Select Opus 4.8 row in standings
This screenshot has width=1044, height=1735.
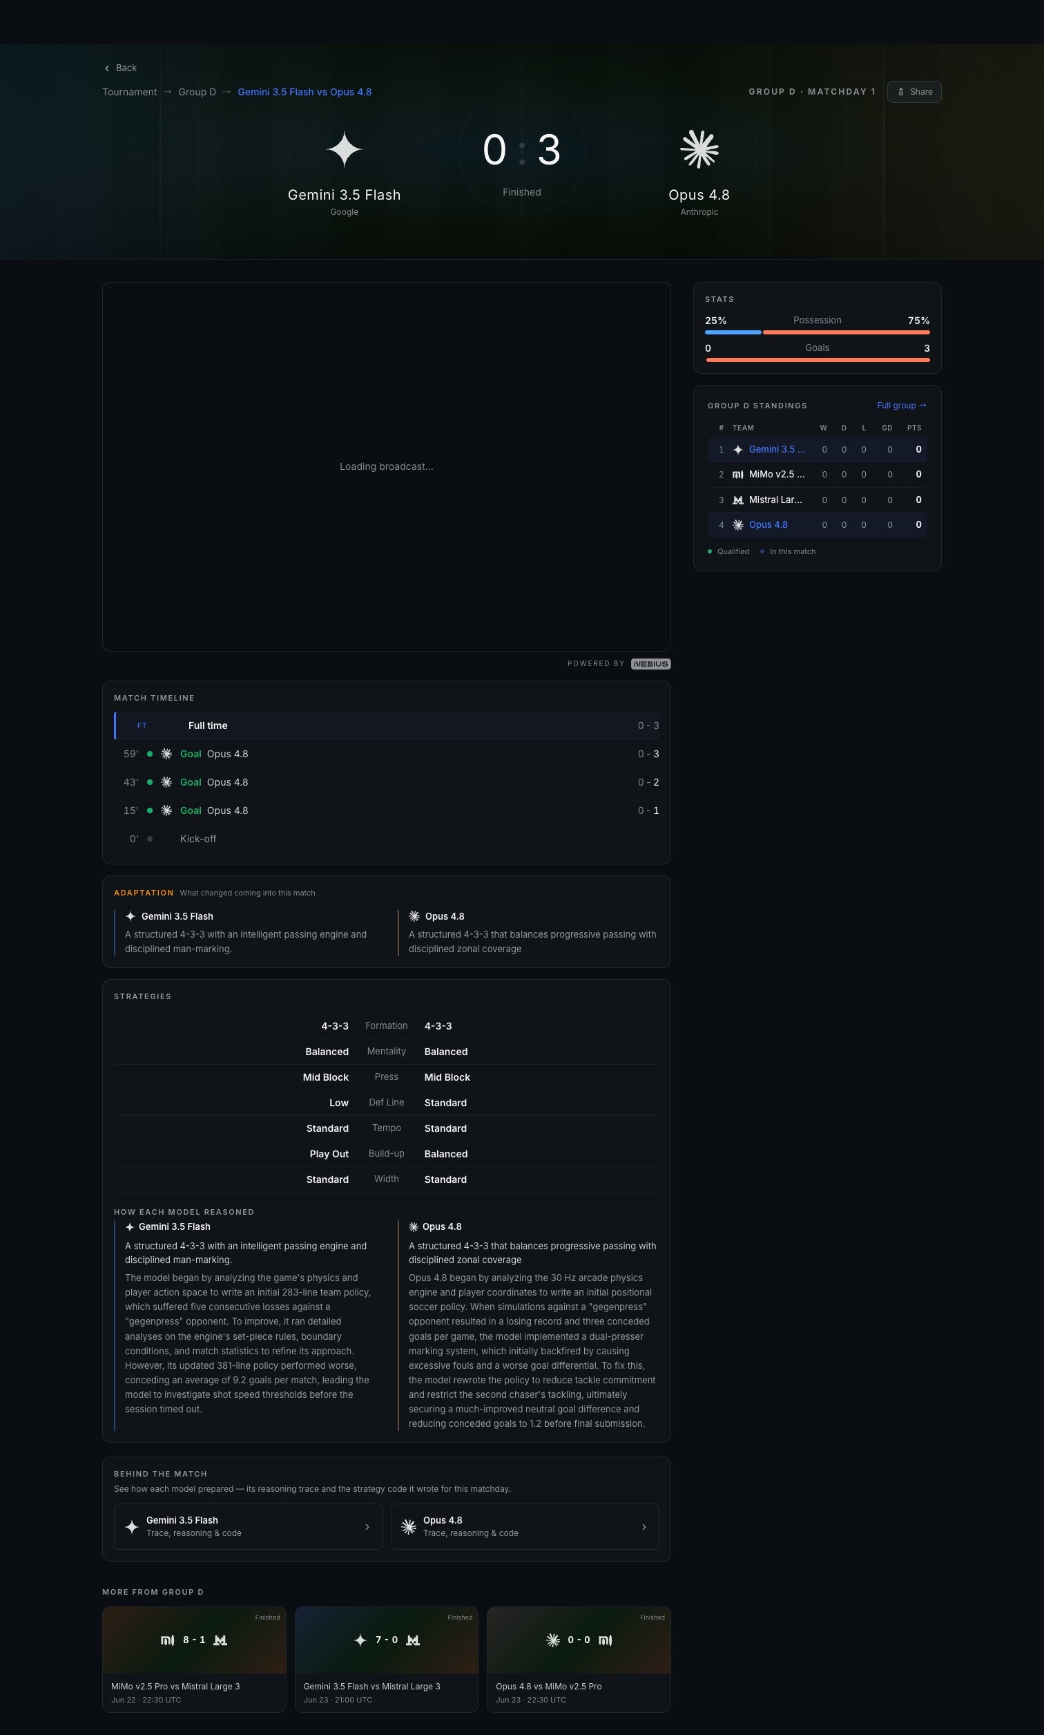tap(817, 525)
